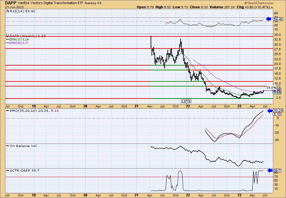Screen dimensions: 286x198
Task: Click the DAPP (Weekly) price legend
Action: click(x=28, y=36)
